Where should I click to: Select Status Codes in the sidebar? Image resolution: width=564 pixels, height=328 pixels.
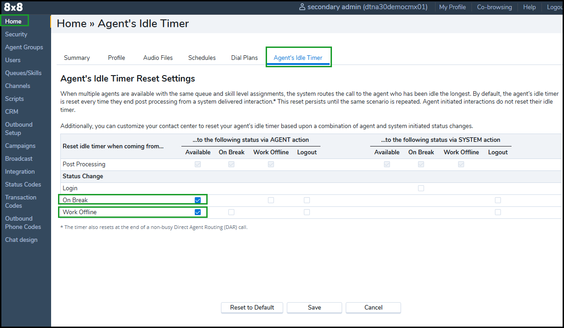23,184
